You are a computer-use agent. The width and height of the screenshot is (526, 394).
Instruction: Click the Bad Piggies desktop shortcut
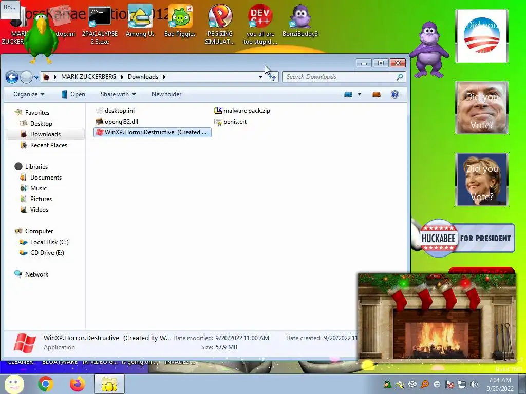(180, 22)
